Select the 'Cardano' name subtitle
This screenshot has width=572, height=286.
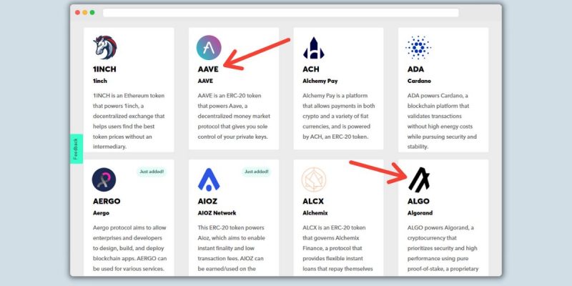point(419,81)
